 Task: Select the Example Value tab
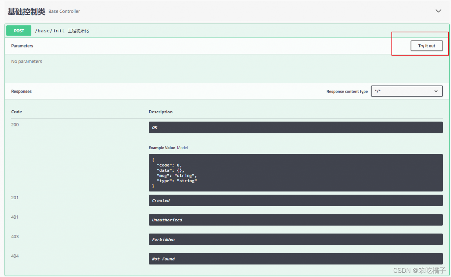point(161,148)
